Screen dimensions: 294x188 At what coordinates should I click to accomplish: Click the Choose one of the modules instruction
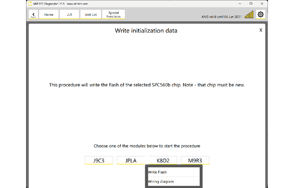pos(147,146)
